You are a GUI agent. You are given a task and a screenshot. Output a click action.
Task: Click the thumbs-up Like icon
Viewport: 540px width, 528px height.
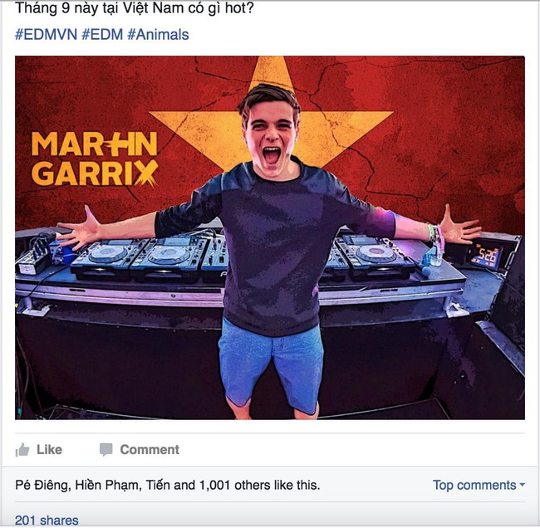pos(22,449)
